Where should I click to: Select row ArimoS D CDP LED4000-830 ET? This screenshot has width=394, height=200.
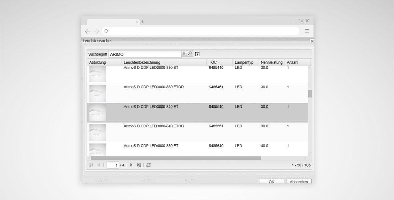tap(197, 149)
